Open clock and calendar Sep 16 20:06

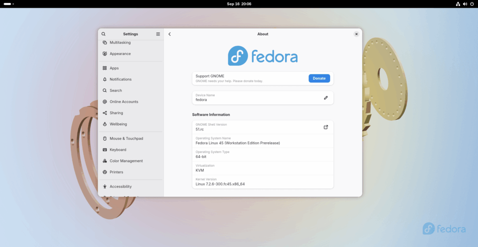[239, 4]
